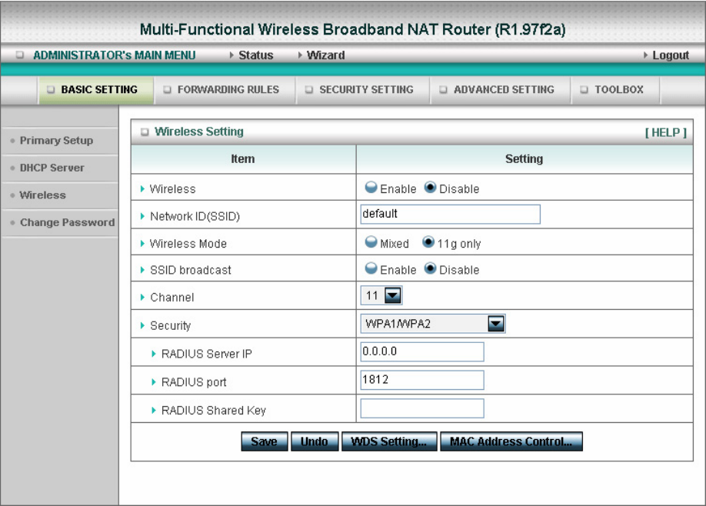The height and width of the screenshot is (506, 706).
Task: Choose 11g only wireless mode
Action: (428, 242)
